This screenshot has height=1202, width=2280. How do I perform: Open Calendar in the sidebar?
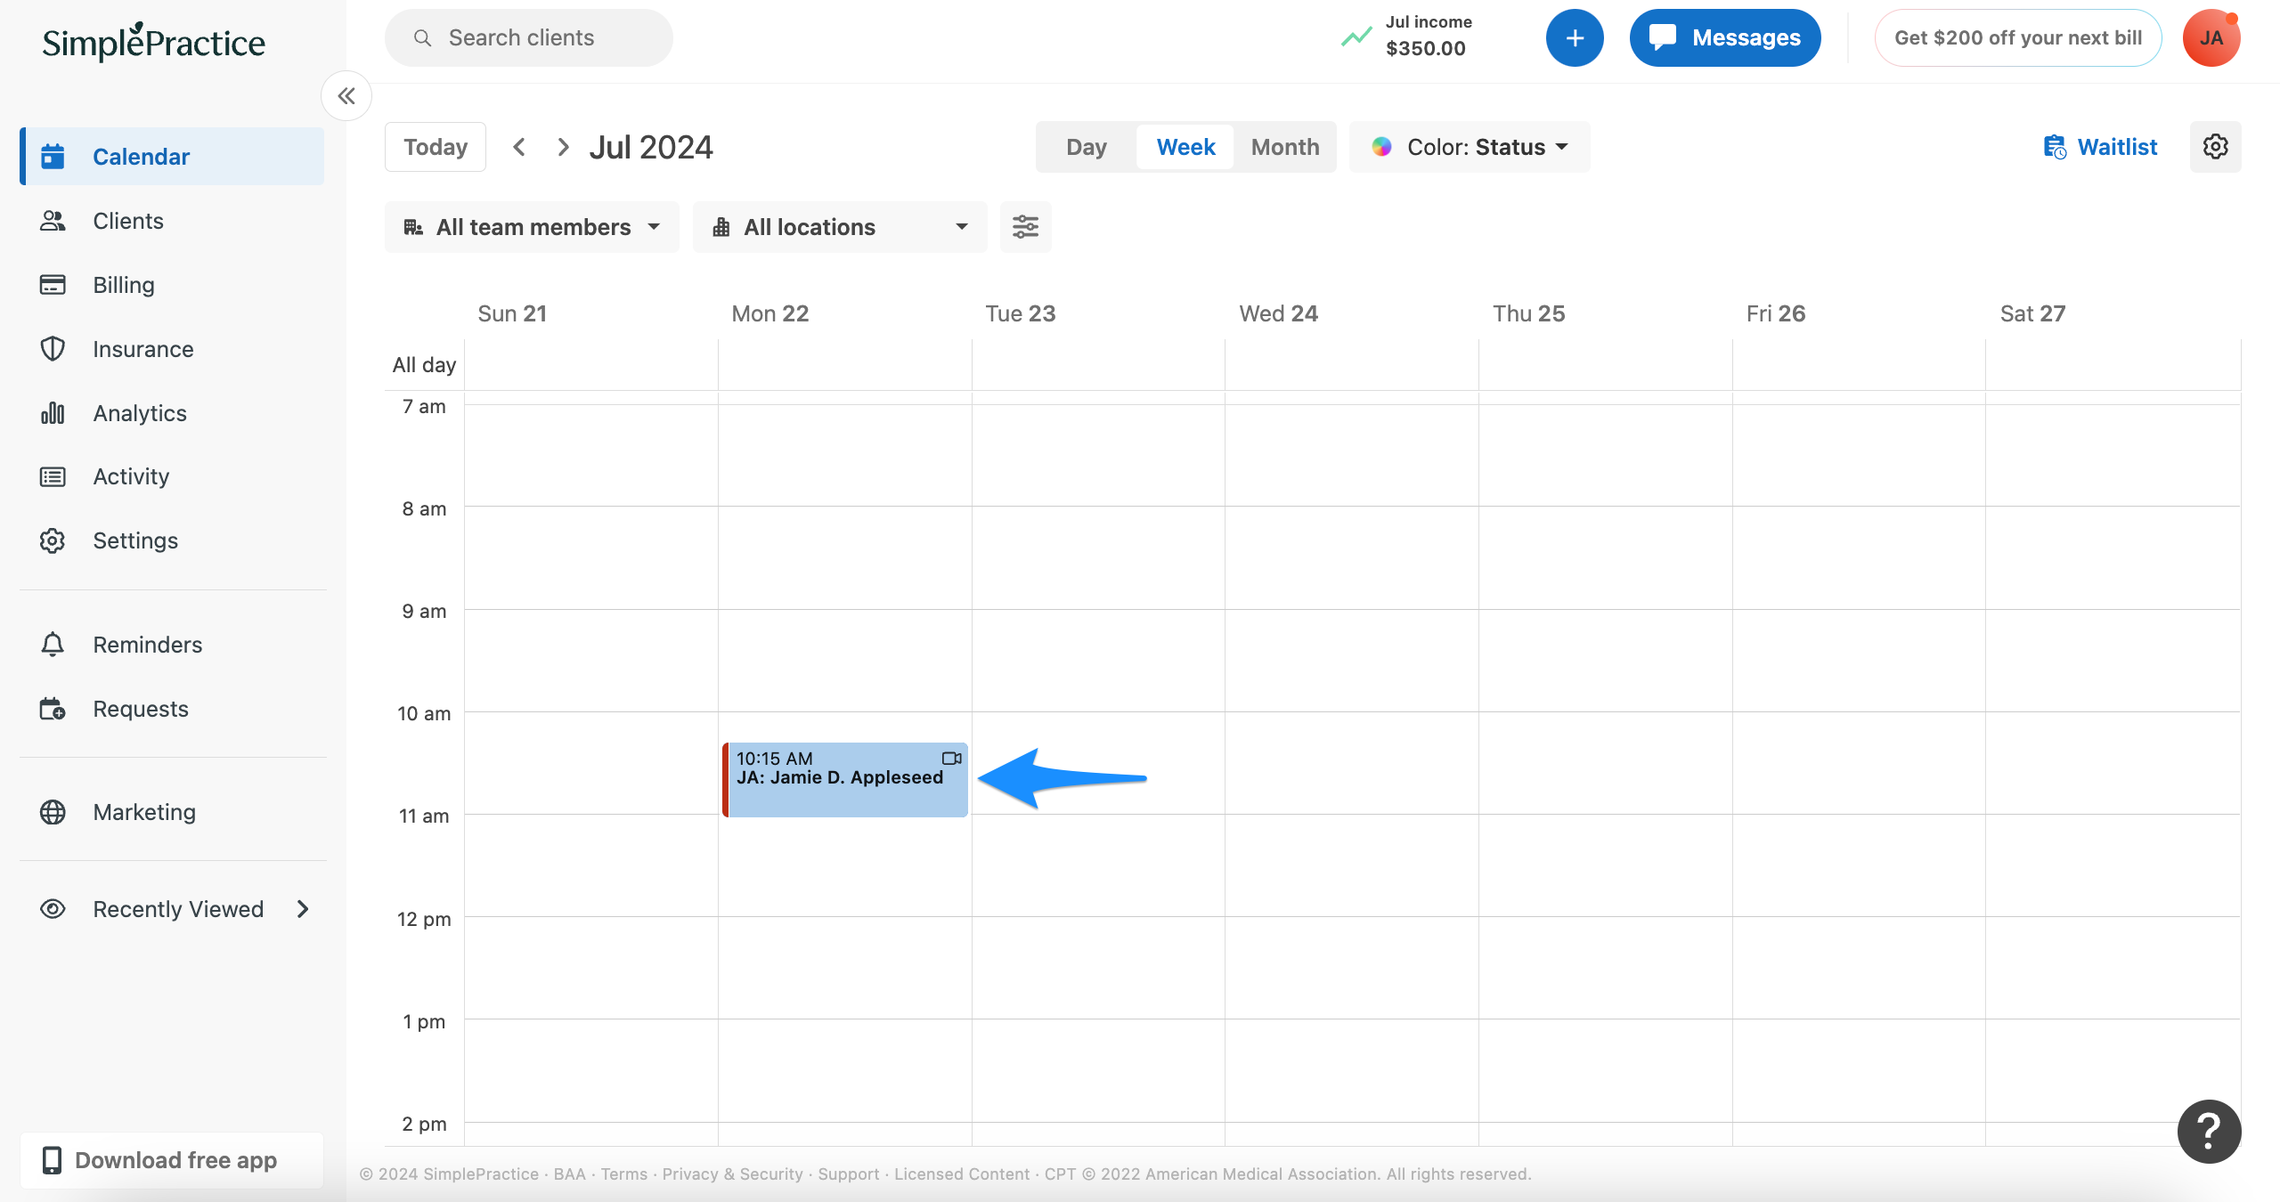(173, 157)
